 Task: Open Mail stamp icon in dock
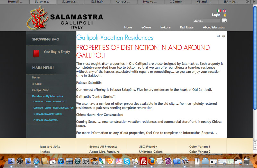click(x=28, y=161)
